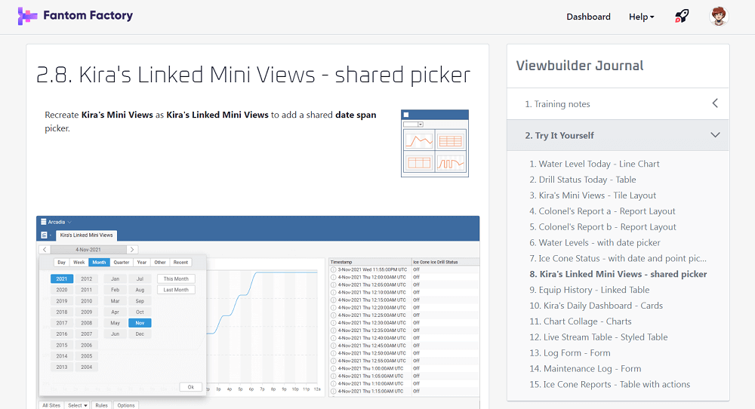Open Ice Cone Reports - Table with actions
This screenshot has height=409, width=755.
609,384
